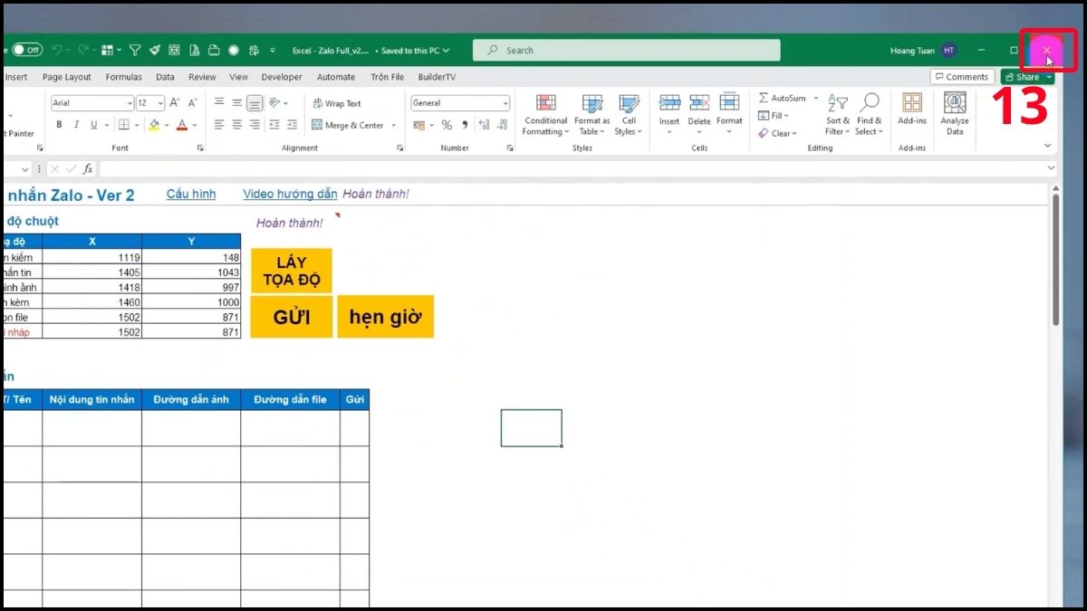Expand the Merge & Center dropdown arrow
The width and height of the screenshot is (1087, 611).
pos(391,125)
